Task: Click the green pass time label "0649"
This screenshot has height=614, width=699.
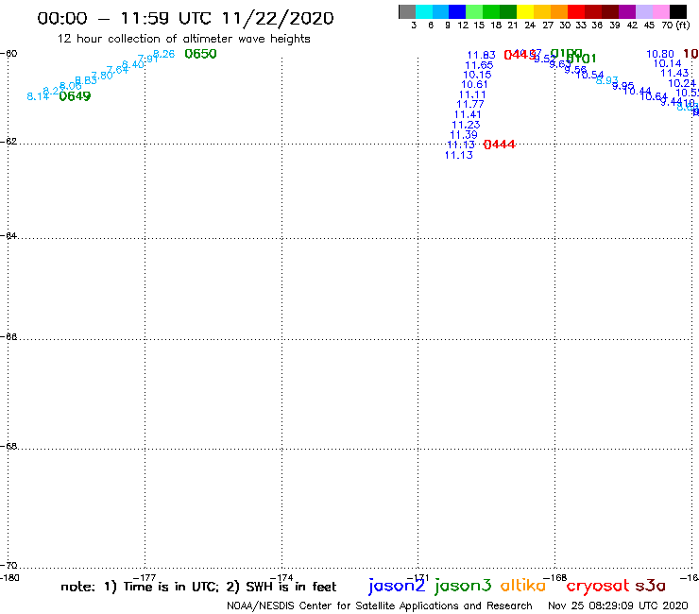Action: (x=75, y=96)
